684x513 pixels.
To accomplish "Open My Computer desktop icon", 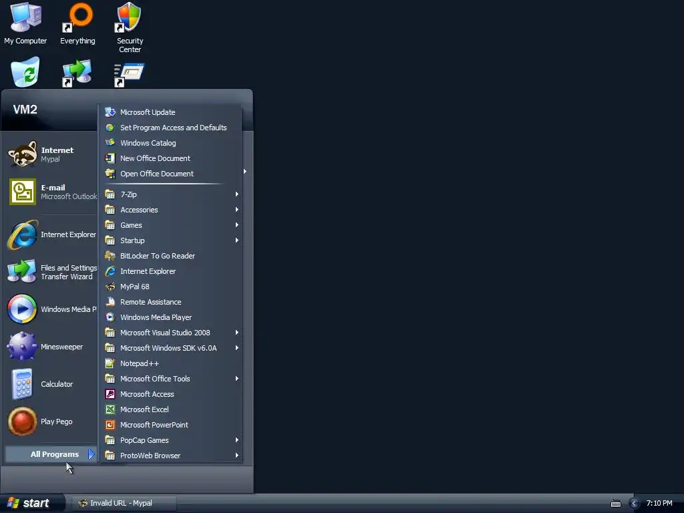I will click(25, 24).
